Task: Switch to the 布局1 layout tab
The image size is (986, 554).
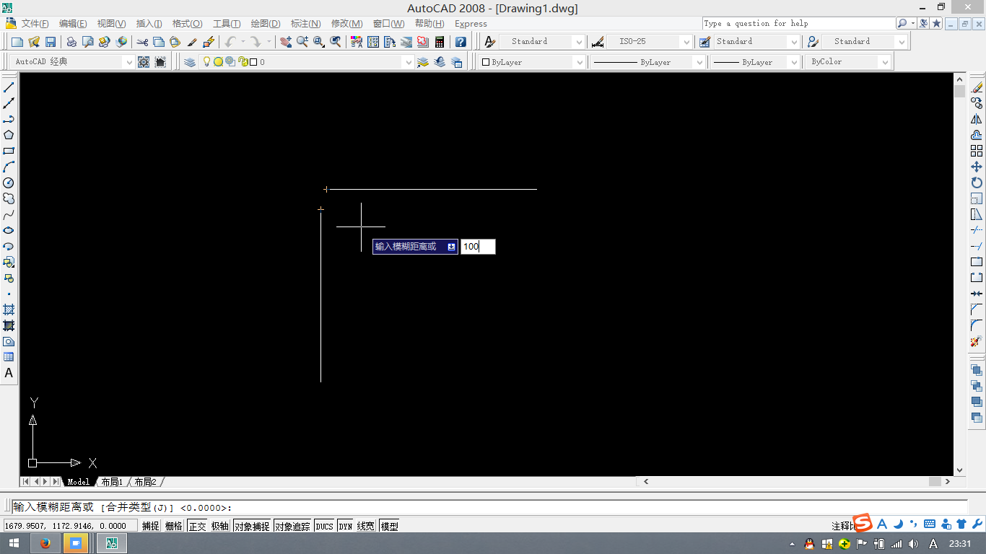Action: point(112,482)
